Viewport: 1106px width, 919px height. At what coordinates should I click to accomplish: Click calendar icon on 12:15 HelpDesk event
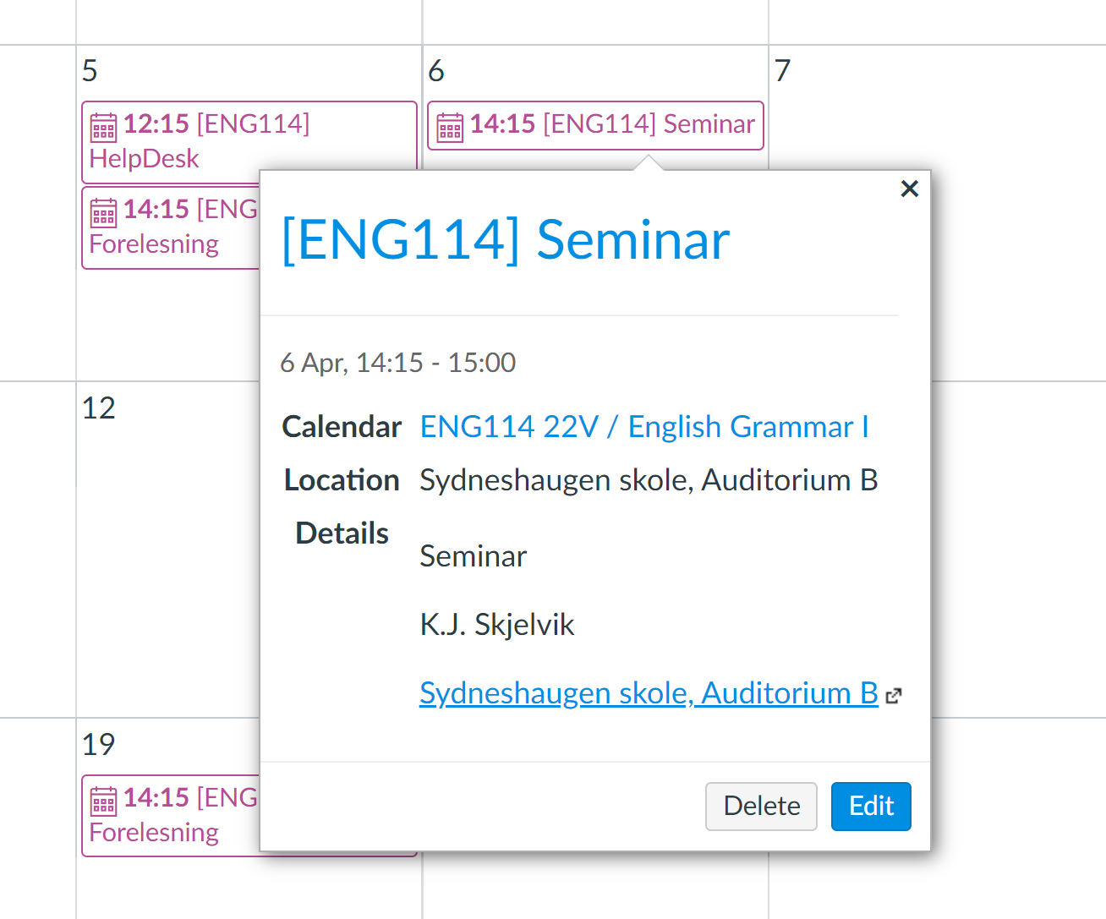click(x=104, y=127)
